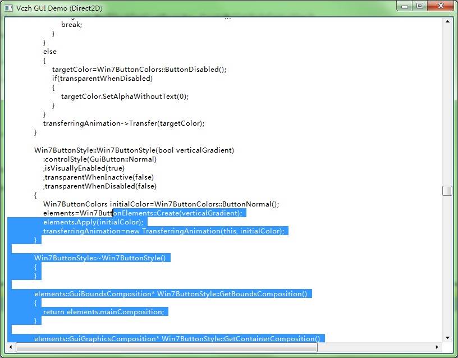This screenshot has height=358, width=458.
Task: Click the 'GetBoundsComposition()' function line
Action: click(x=171, y=294)
